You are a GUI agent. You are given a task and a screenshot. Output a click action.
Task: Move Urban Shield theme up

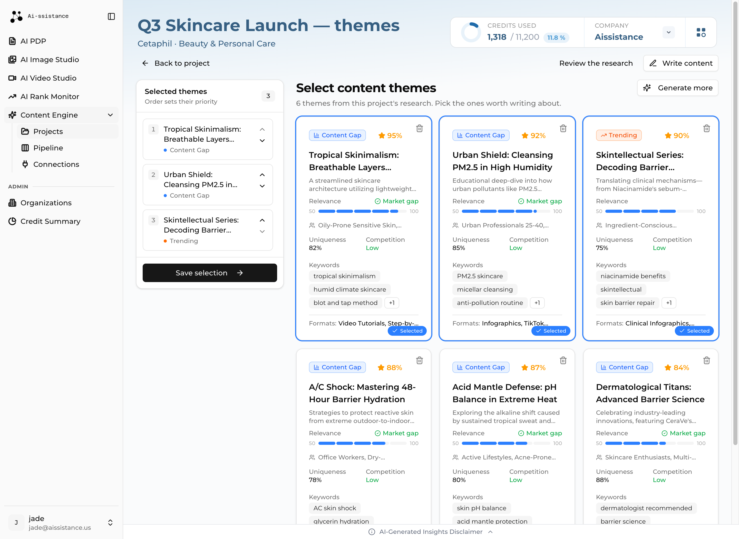click(262, 175)
